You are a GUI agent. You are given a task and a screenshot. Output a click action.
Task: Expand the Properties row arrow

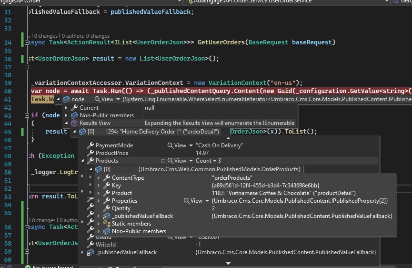99,201
